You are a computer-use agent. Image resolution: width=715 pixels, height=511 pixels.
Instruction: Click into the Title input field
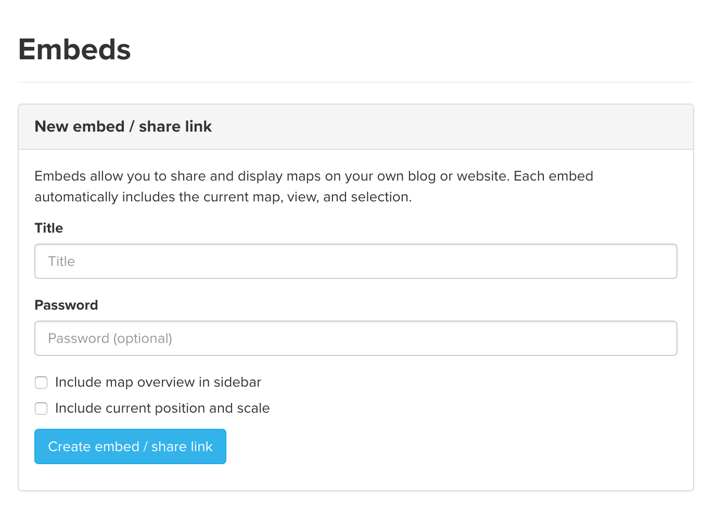355,261
